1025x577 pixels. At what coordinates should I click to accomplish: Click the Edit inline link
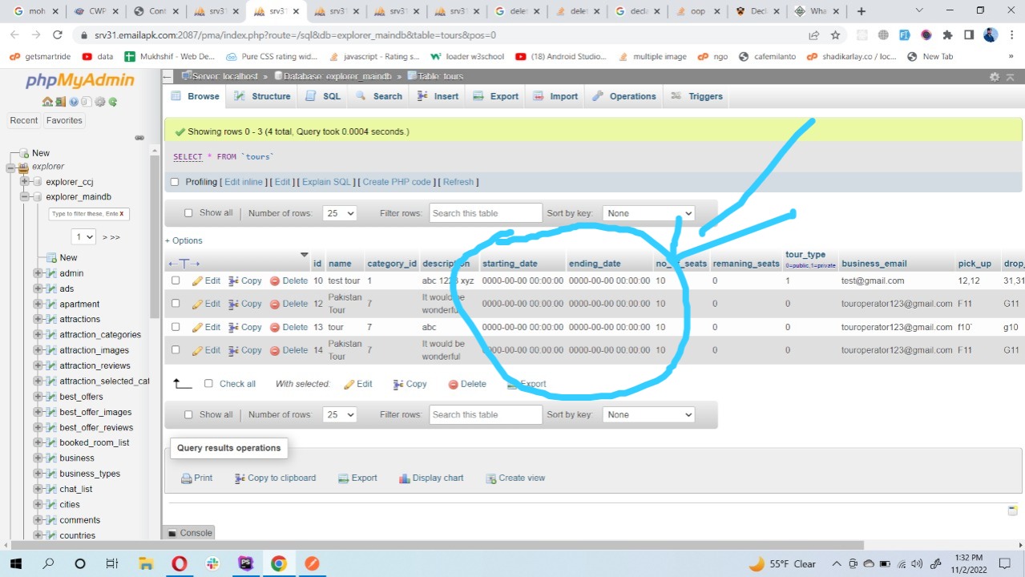(244, 182)
